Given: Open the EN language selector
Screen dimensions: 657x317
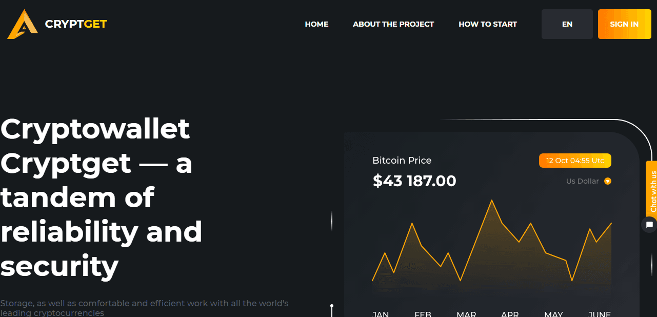Looking at the screenshot, I should [x=567, y=24].
